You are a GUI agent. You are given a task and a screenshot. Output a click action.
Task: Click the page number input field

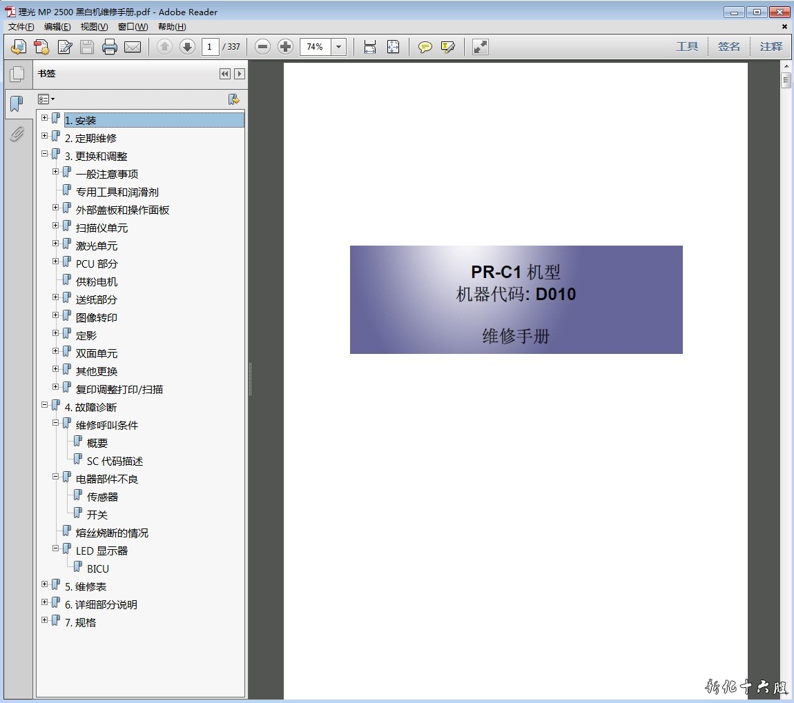[x=210, y=47]
